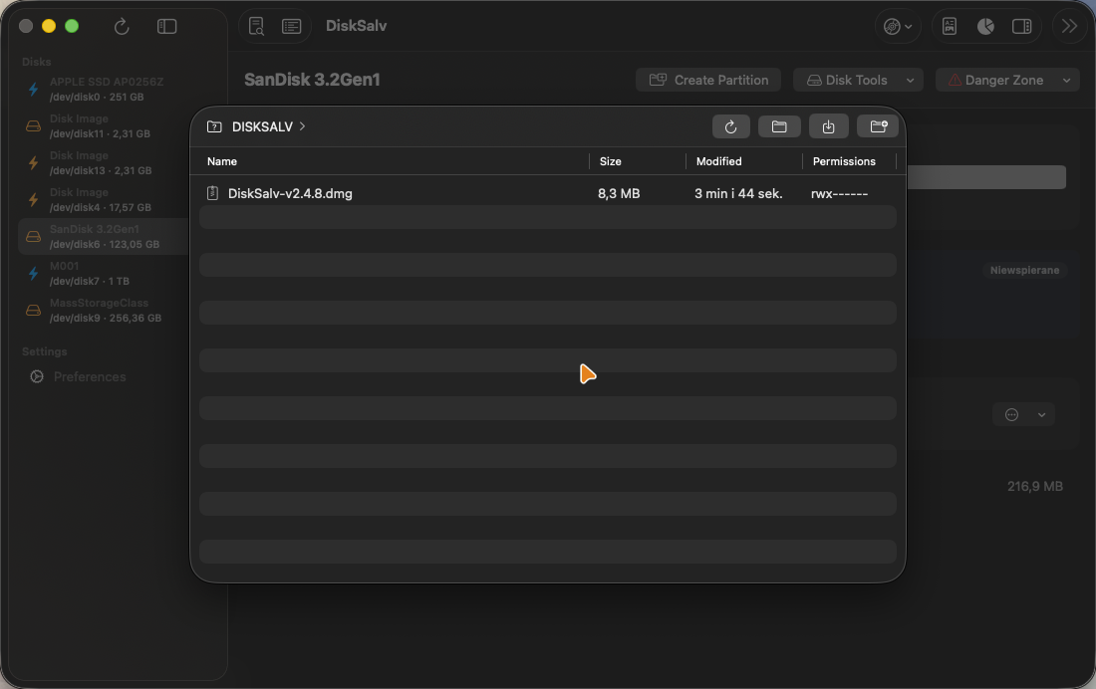Create new folder with folder-plus icon
Image resolution: width=1096 pixels, height=689 pixels.
click(878, 126)
